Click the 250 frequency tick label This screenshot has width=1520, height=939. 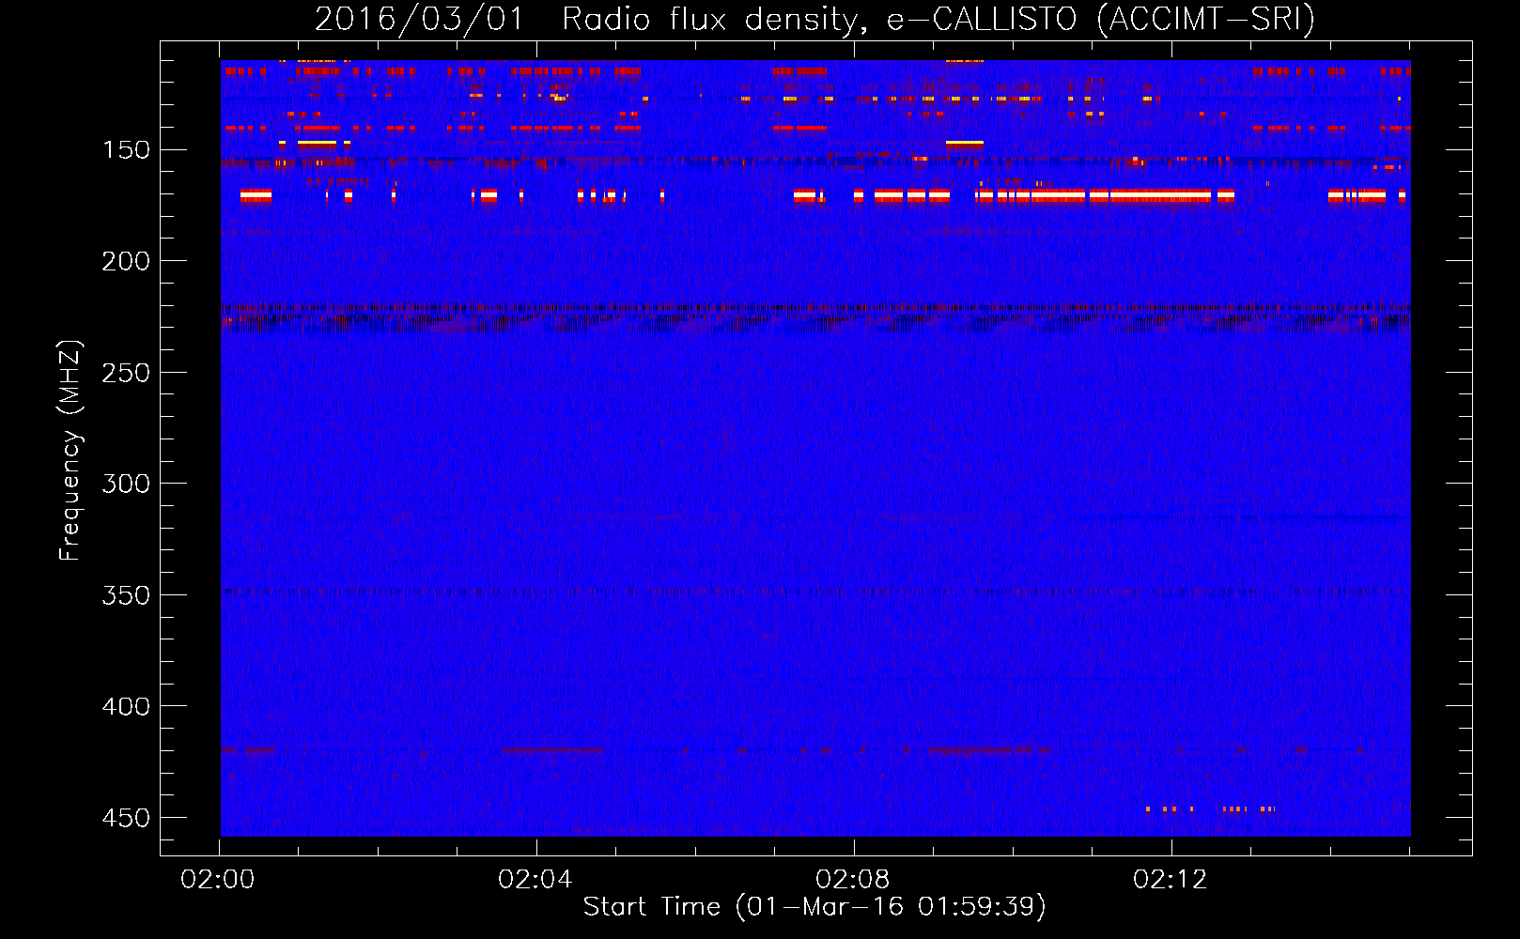click(x=126, y=373)
